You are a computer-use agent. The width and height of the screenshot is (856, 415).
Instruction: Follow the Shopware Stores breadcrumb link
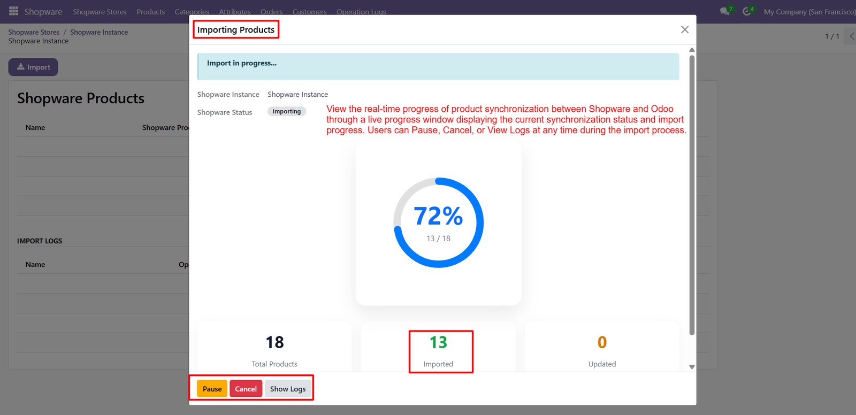click(34, 32)
